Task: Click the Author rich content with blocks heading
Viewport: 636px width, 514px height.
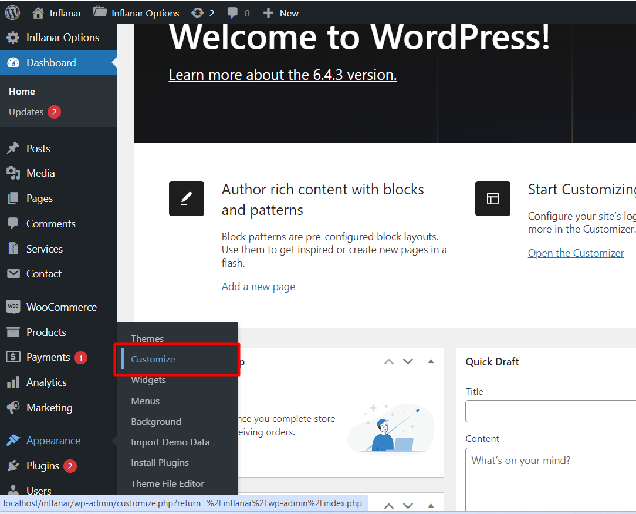Action: [x=323, y=200]
